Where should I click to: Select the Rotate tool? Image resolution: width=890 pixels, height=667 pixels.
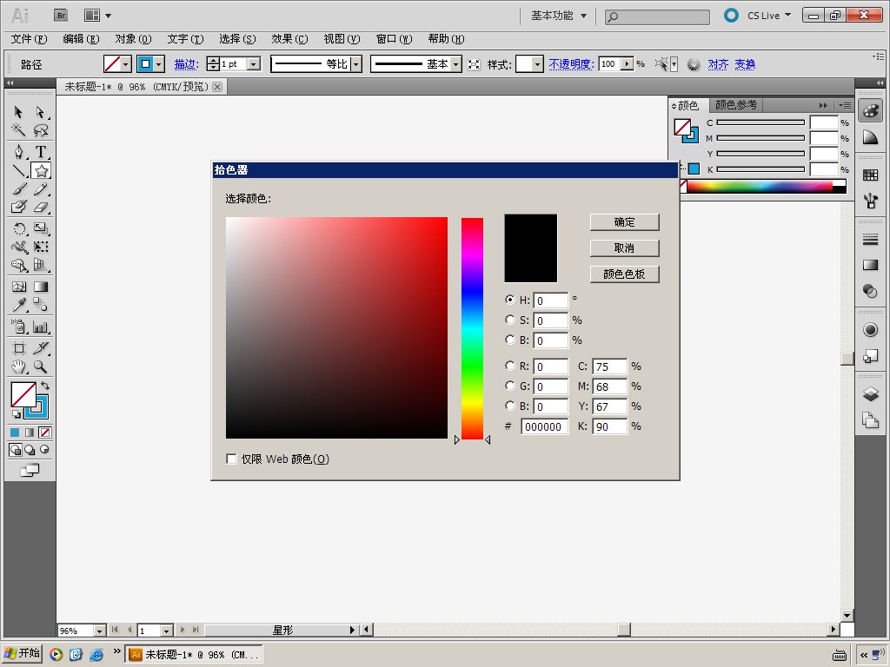pos(18,229)
